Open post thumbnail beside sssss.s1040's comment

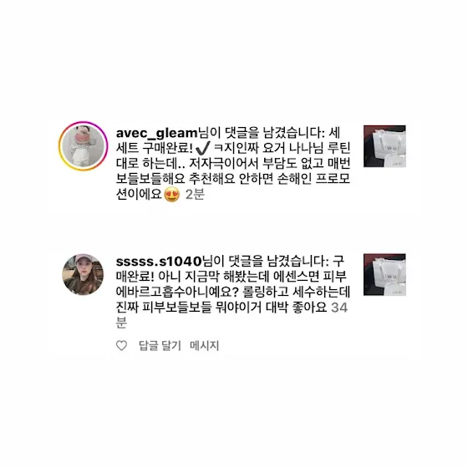(384, 275)
